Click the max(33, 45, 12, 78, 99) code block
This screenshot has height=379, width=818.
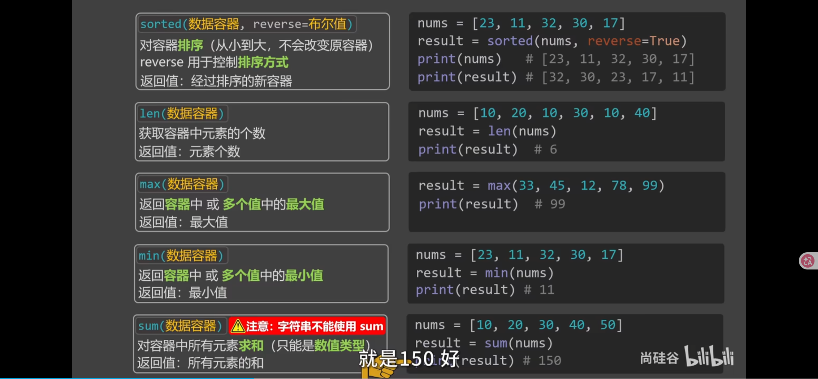tap(567, 201)
